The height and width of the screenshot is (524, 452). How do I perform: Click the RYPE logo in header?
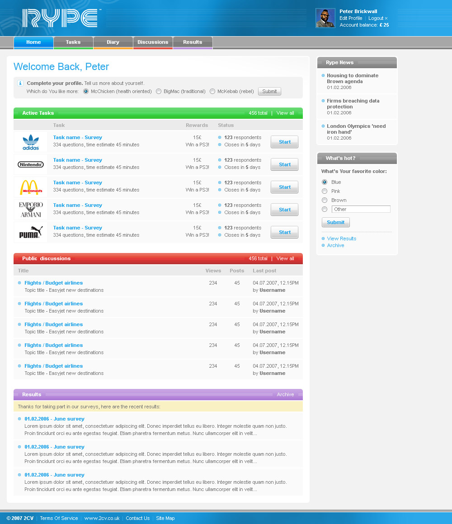point(61,18)
